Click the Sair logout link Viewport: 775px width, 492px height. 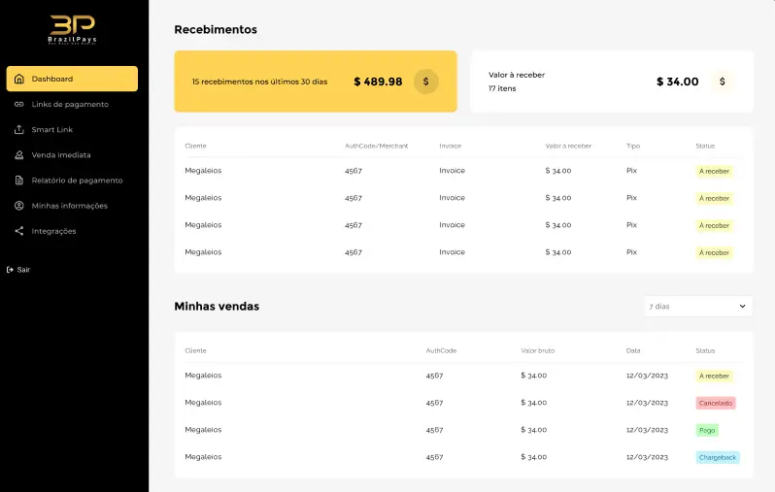18,270
